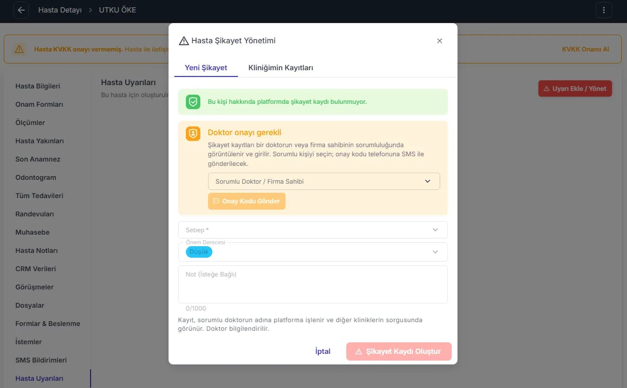
Task: Select Hasta Uyarıları in sidebar
Action: 39,378
